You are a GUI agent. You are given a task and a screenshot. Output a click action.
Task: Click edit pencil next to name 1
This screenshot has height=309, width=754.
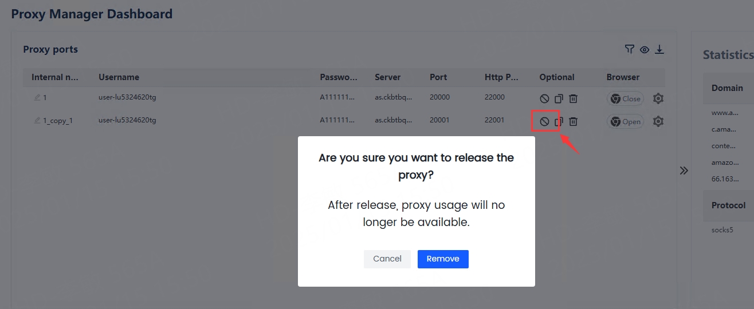(x=37, y=98)
